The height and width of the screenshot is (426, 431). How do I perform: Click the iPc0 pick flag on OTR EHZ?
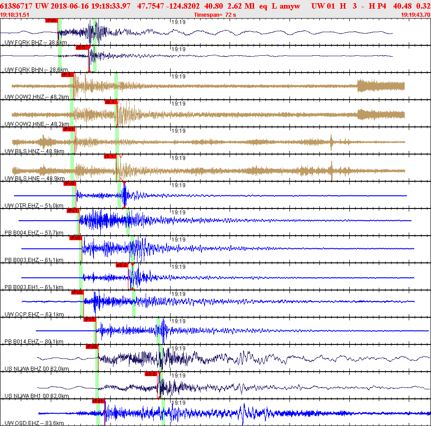pyautogui.click(x=69, y=184)
